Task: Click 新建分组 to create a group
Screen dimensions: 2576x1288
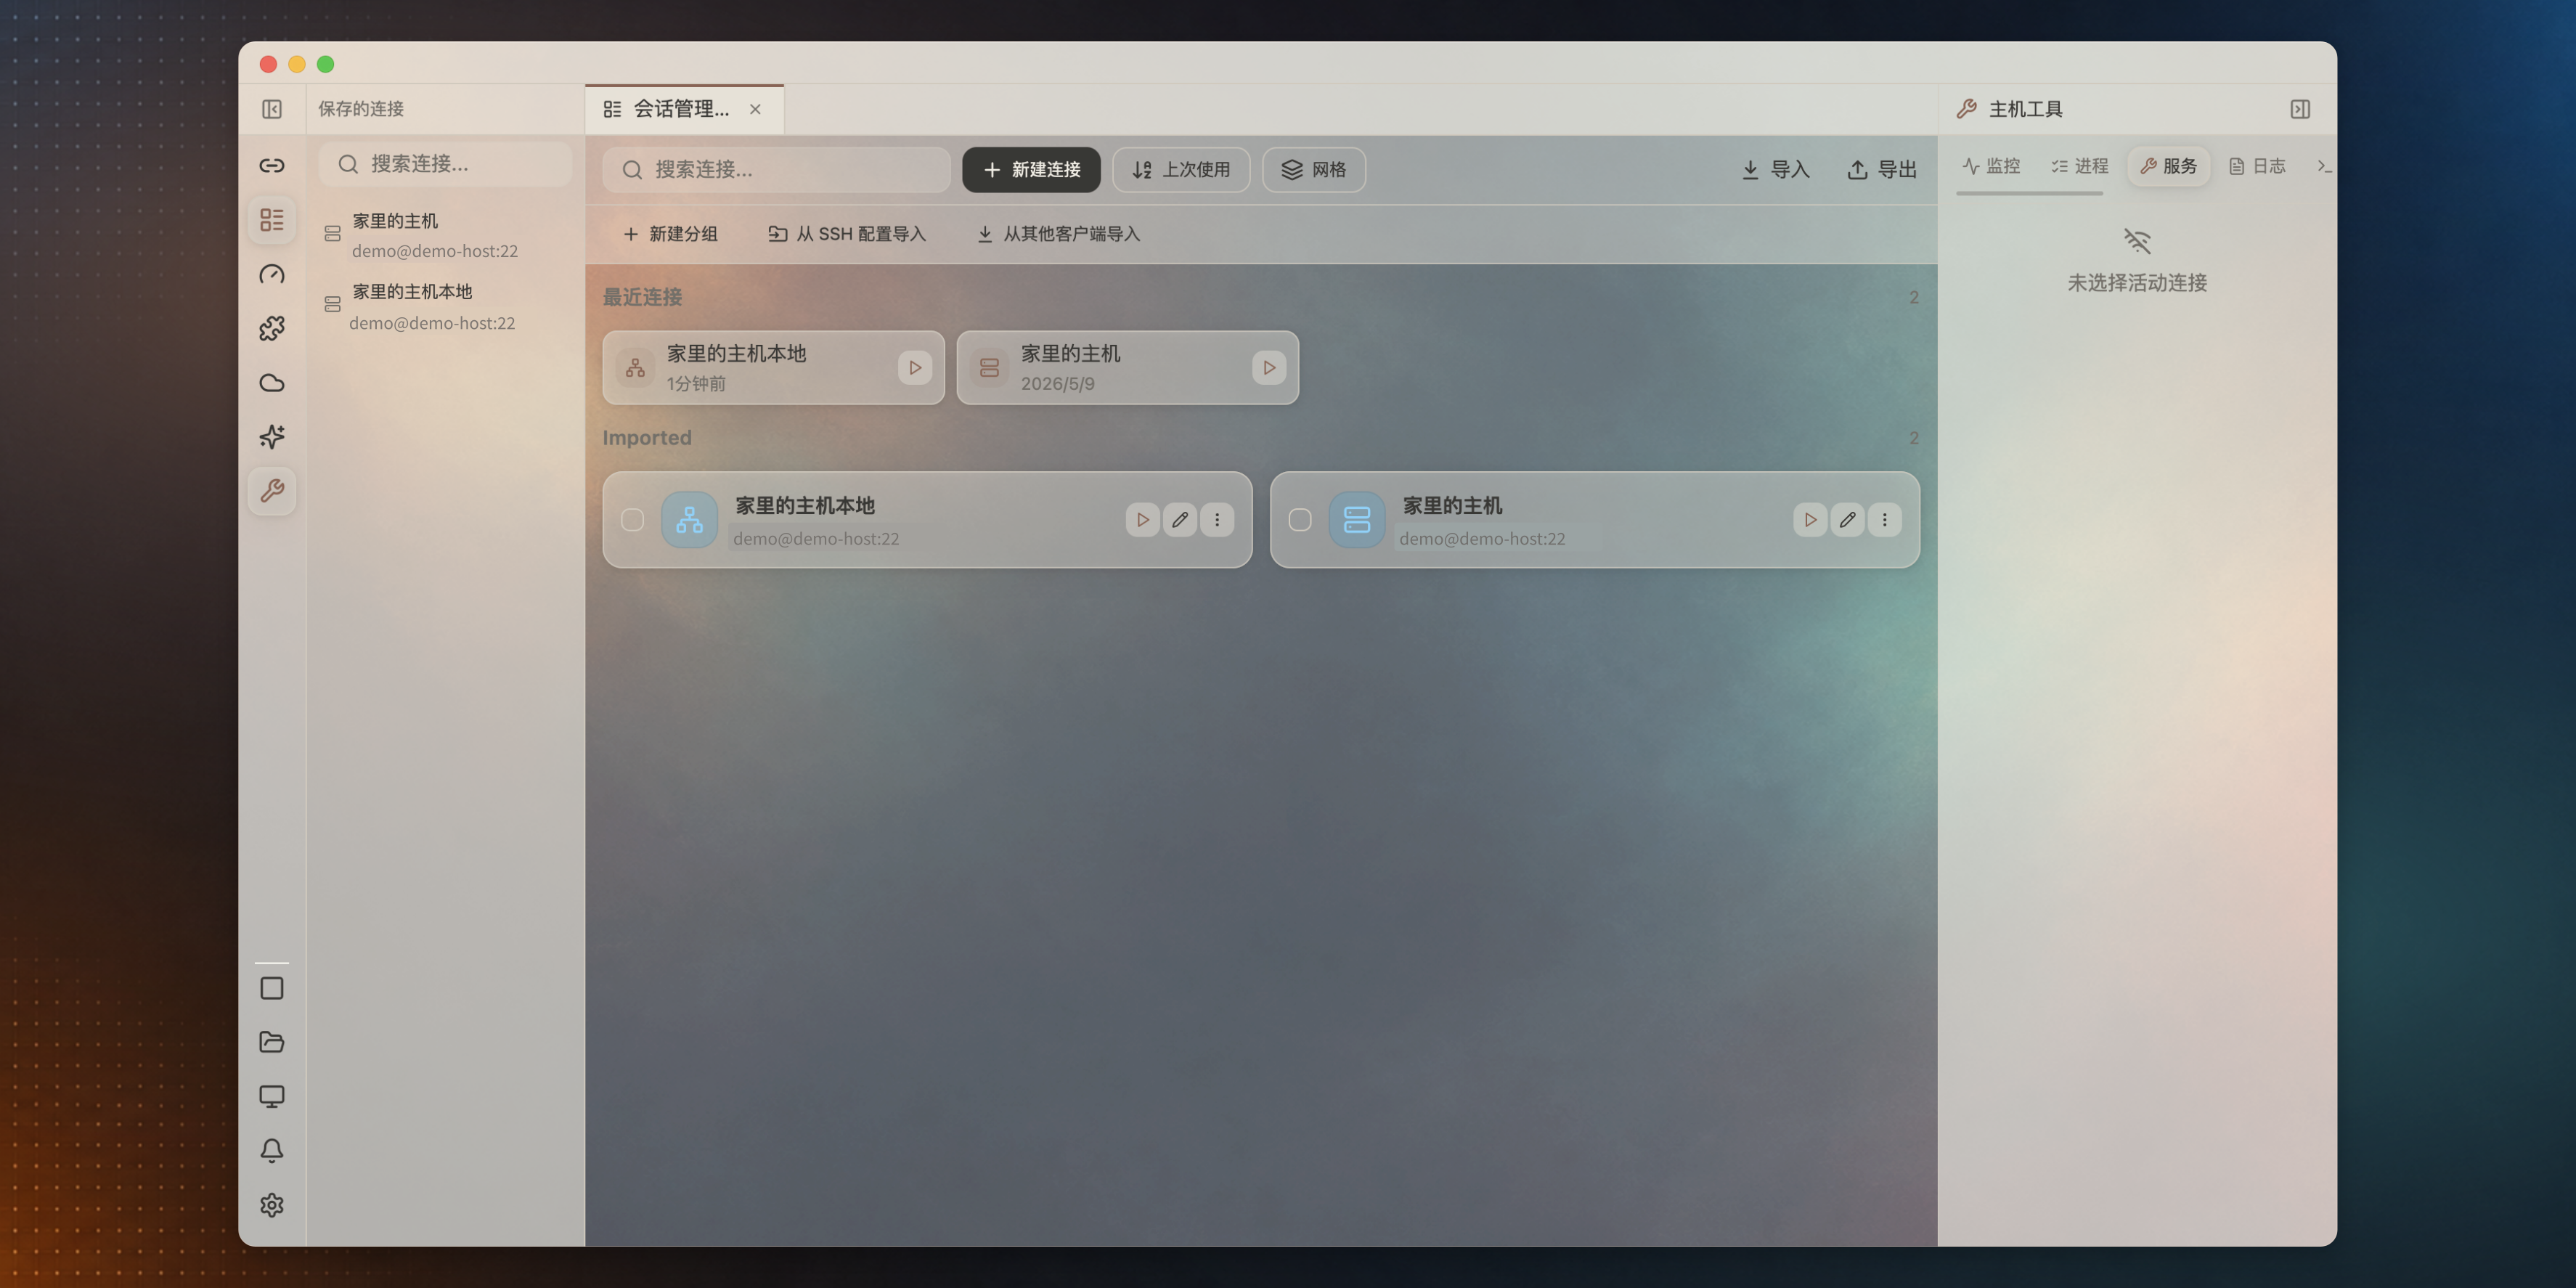Action: [x=670, y=234]
